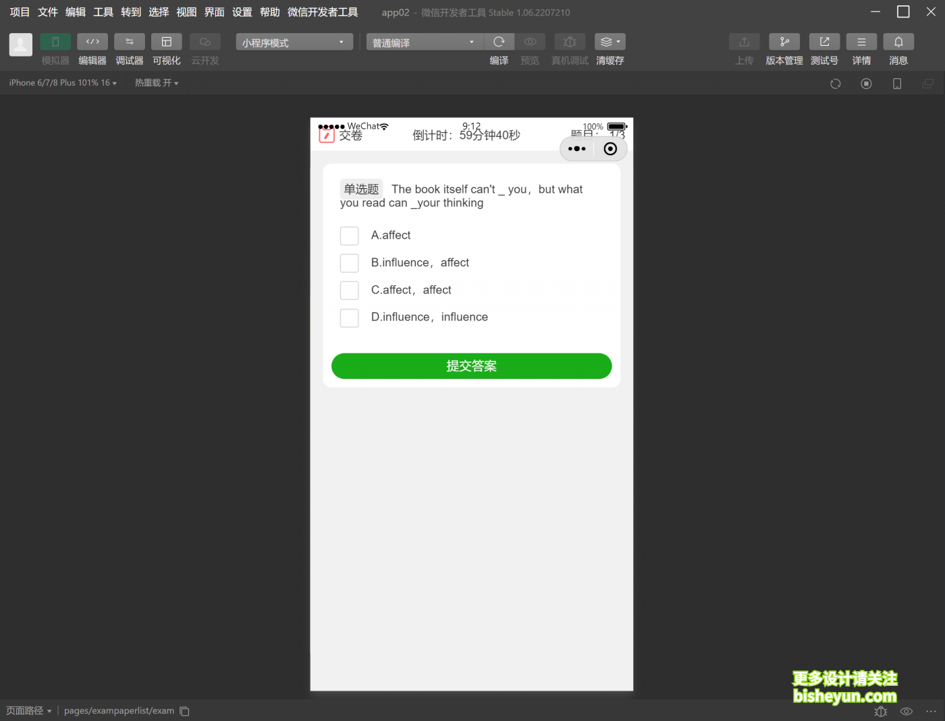Open the 小程序模式 mode dropdown

pos(294,41)
